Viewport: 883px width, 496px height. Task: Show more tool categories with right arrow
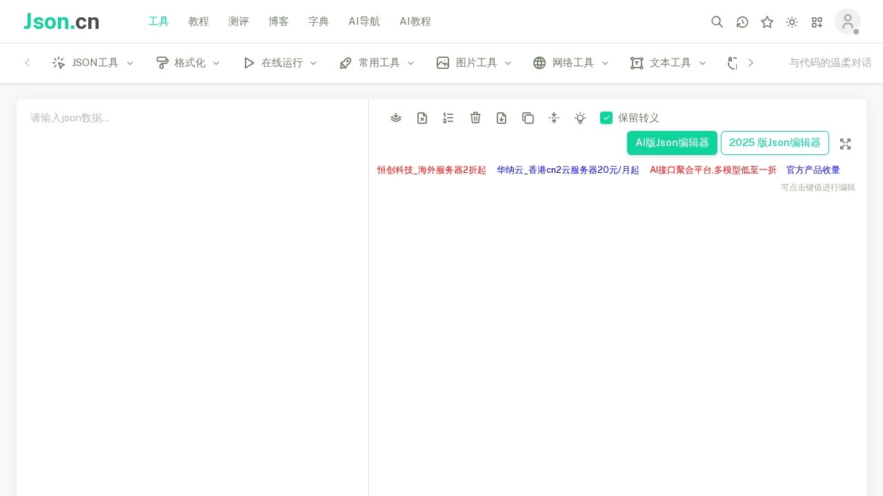751,63
